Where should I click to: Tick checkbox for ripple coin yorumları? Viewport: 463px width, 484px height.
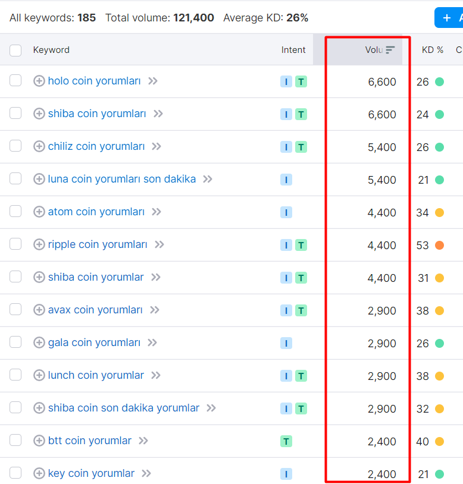pyautogui.click(x=15, y=244)
